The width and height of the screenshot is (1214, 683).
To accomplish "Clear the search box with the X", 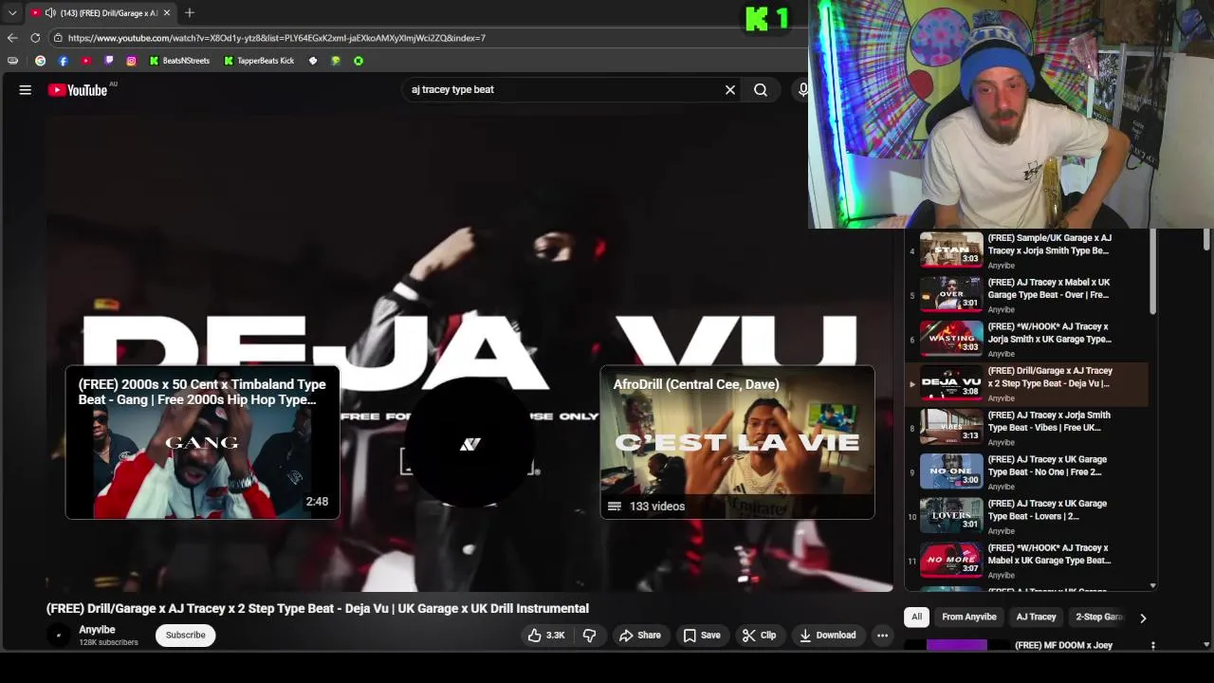I will [730, 90].
